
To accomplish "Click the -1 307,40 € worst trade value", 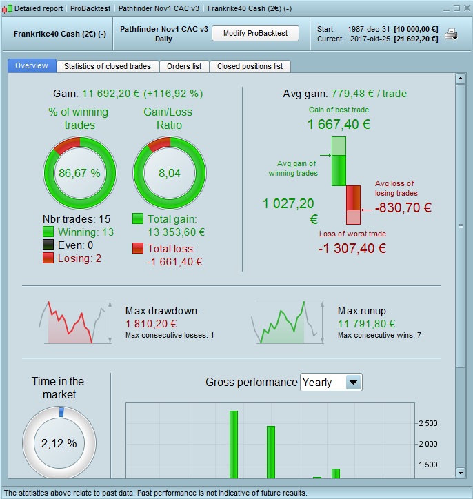I will [352, 248].
